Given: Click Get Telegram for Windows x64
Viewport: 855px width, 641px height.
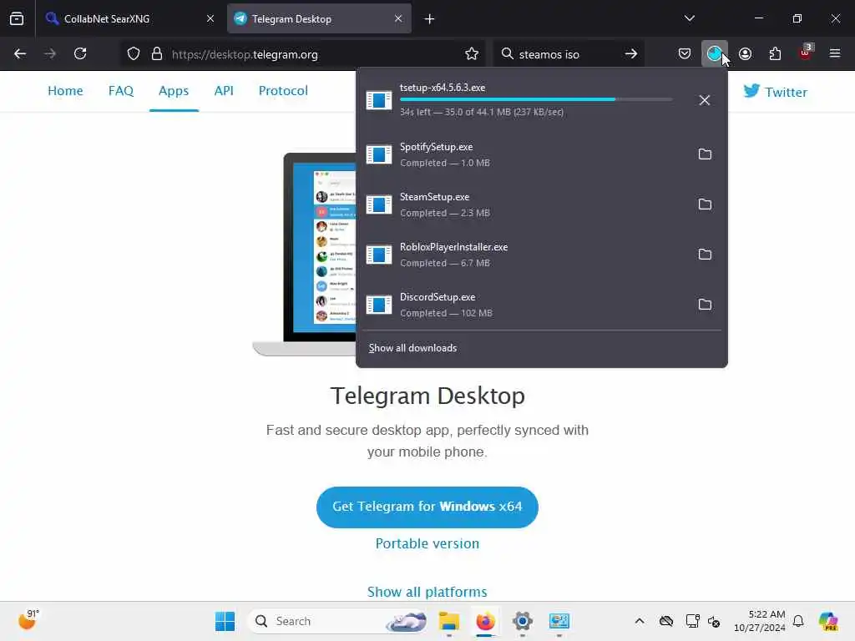Looking at the screenshot, I should click(427, 507).
